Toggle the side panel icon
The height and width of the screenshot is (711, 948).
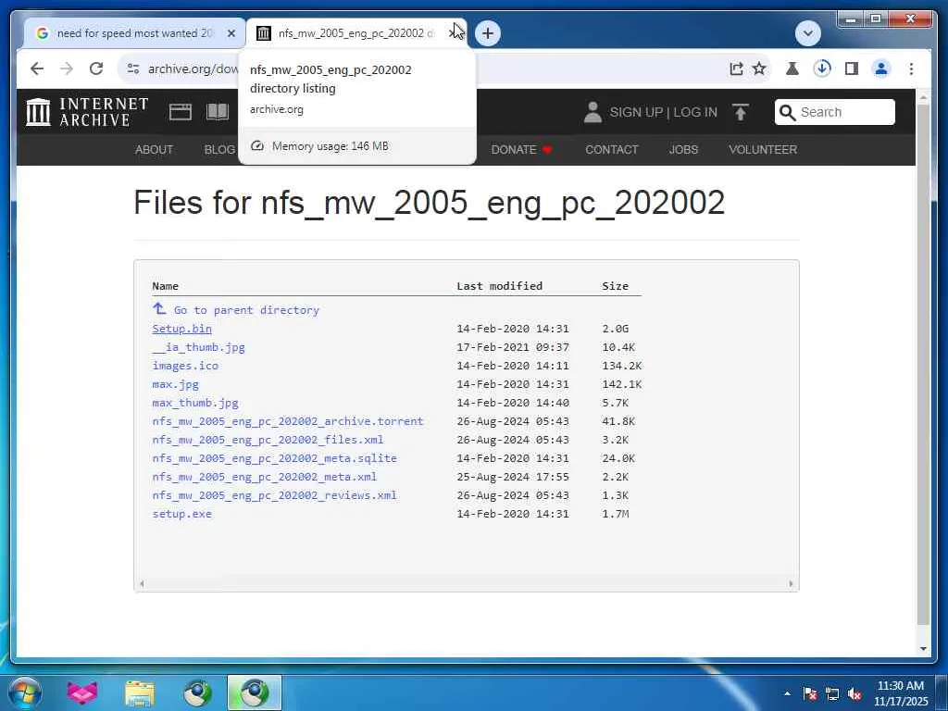(852, 69)
